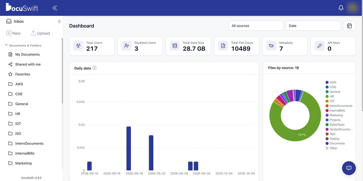Click the 2026-09-22 bar in chart

pos(151,153)
